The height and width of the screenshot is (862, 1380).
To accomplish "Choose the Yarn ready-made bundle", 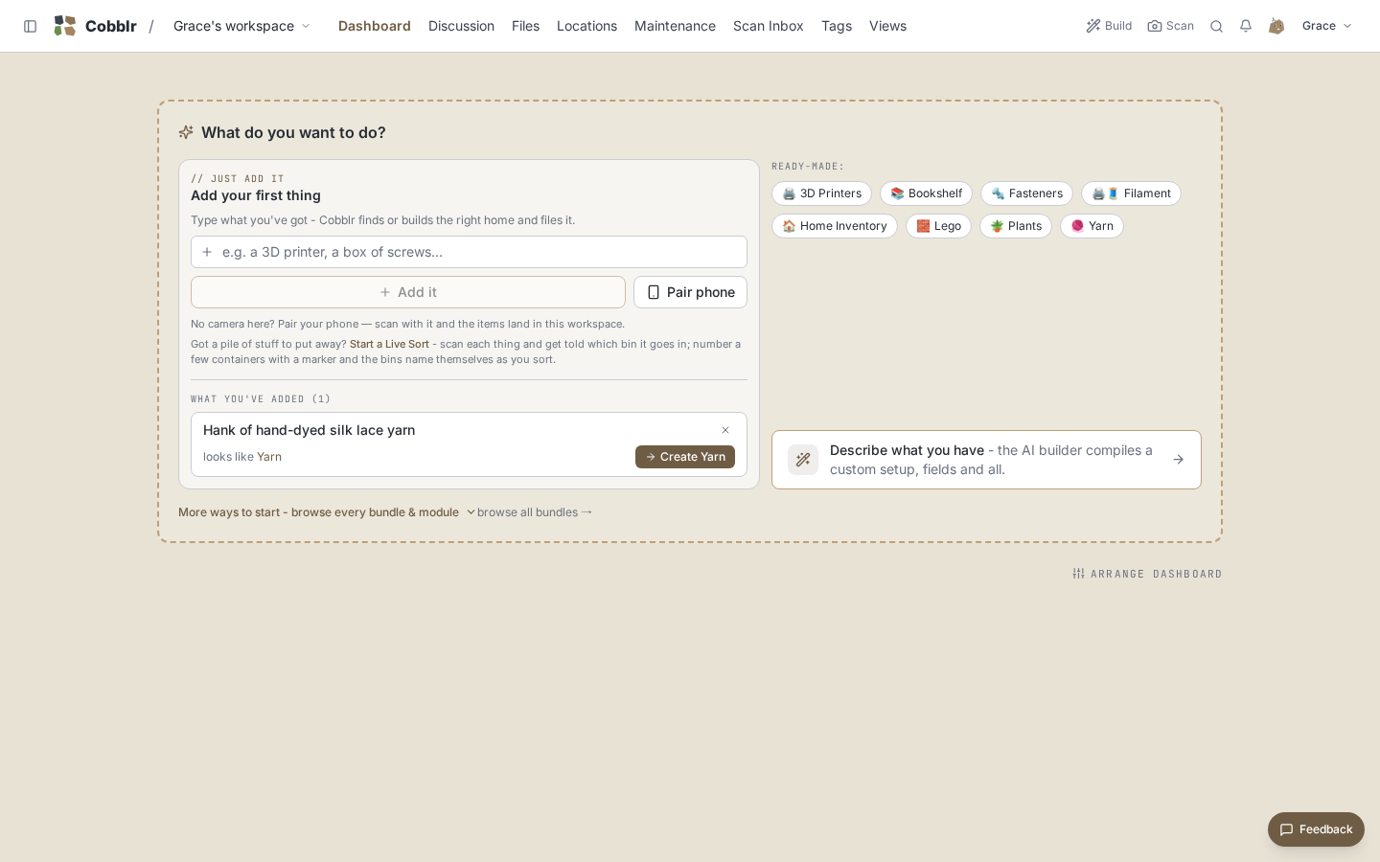I will coord(1092,226).
